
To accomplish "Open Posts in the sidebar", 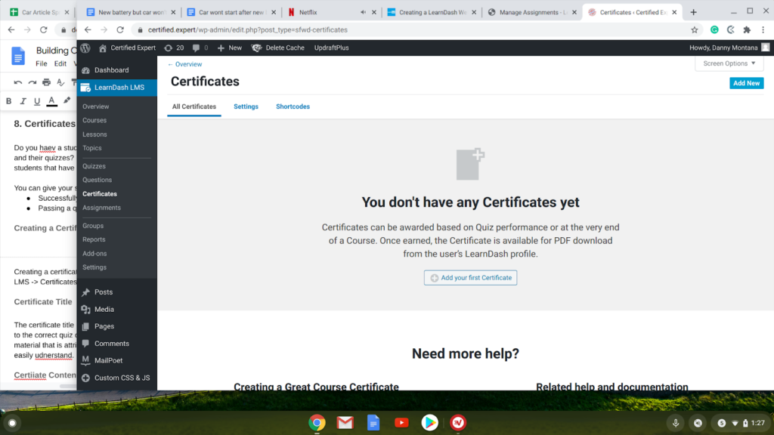I will [117, 292].
